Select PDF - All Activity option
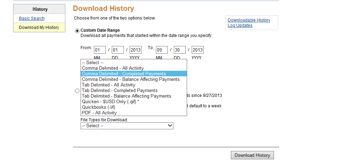 134,113
